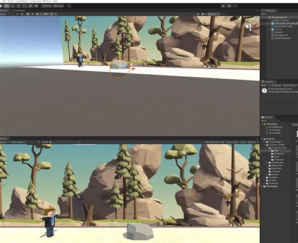Viewport: 298px width, 243px height.
Task: Select the Obstacles folder
Action: click(x=277, y=166)
